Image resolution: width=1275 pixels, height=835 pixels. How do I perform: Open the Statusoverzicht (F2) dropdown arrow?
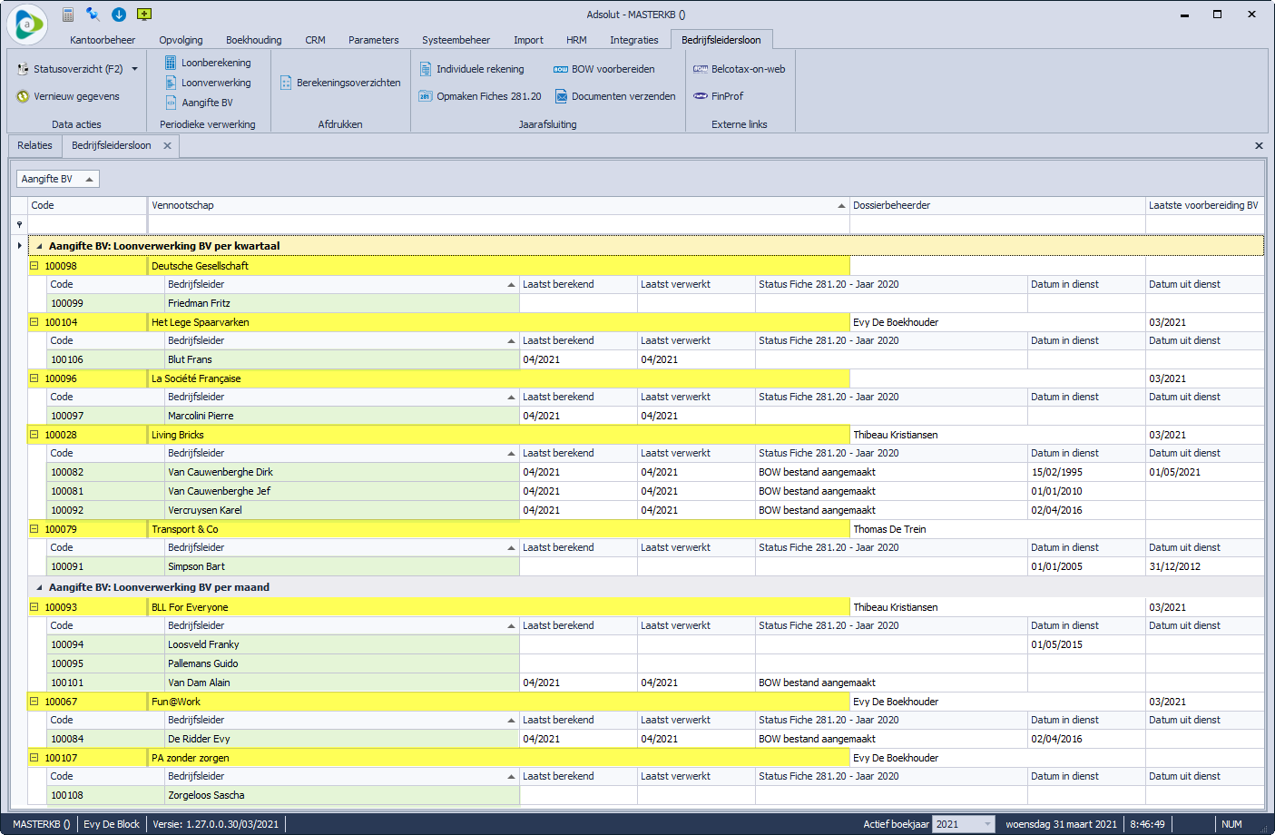135,69
